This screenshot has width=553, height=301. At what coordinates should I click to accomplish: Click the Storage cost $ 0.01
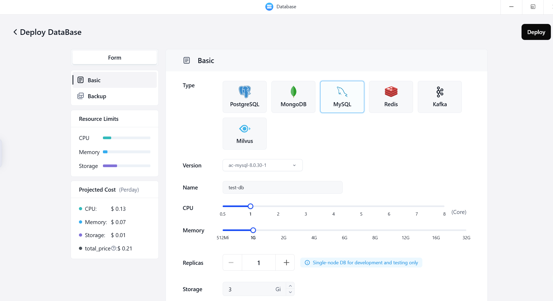tap(118, 235)
